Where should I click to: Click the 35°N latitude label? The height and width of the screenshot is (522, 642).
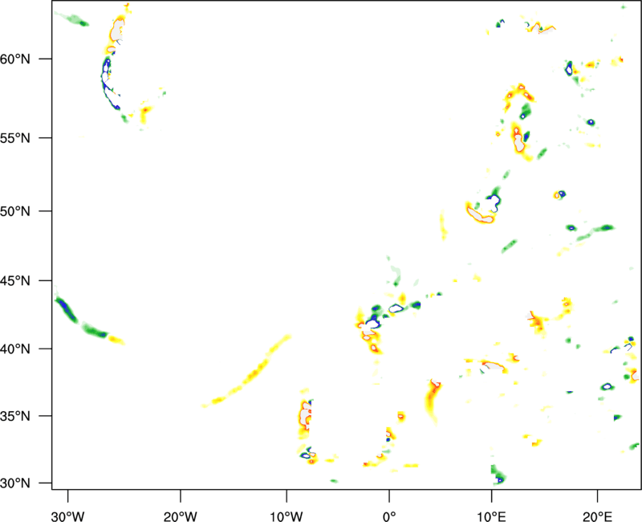(15, 416)
